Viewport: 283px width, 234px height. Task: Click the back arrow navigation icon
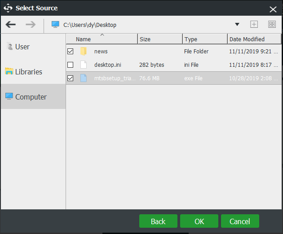coord(11,24)
